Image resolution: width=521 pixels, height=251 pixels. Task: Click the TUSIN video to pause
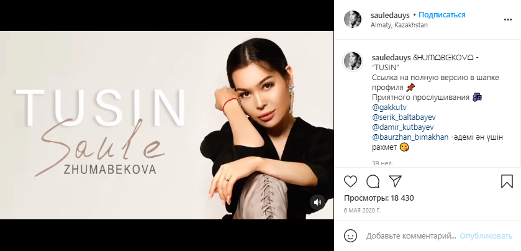click(x=167, y=125)
